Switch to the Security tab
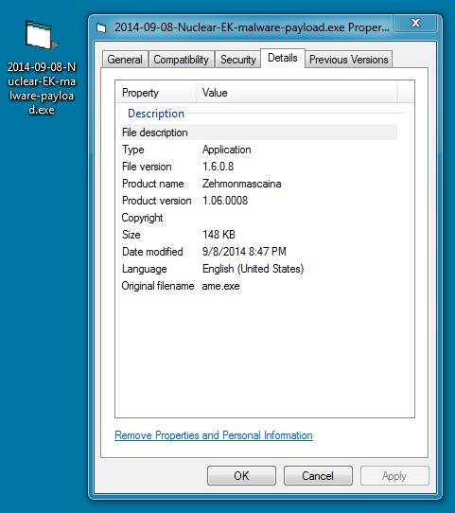The width and height of the screenshot is (455, 513). 237,60
